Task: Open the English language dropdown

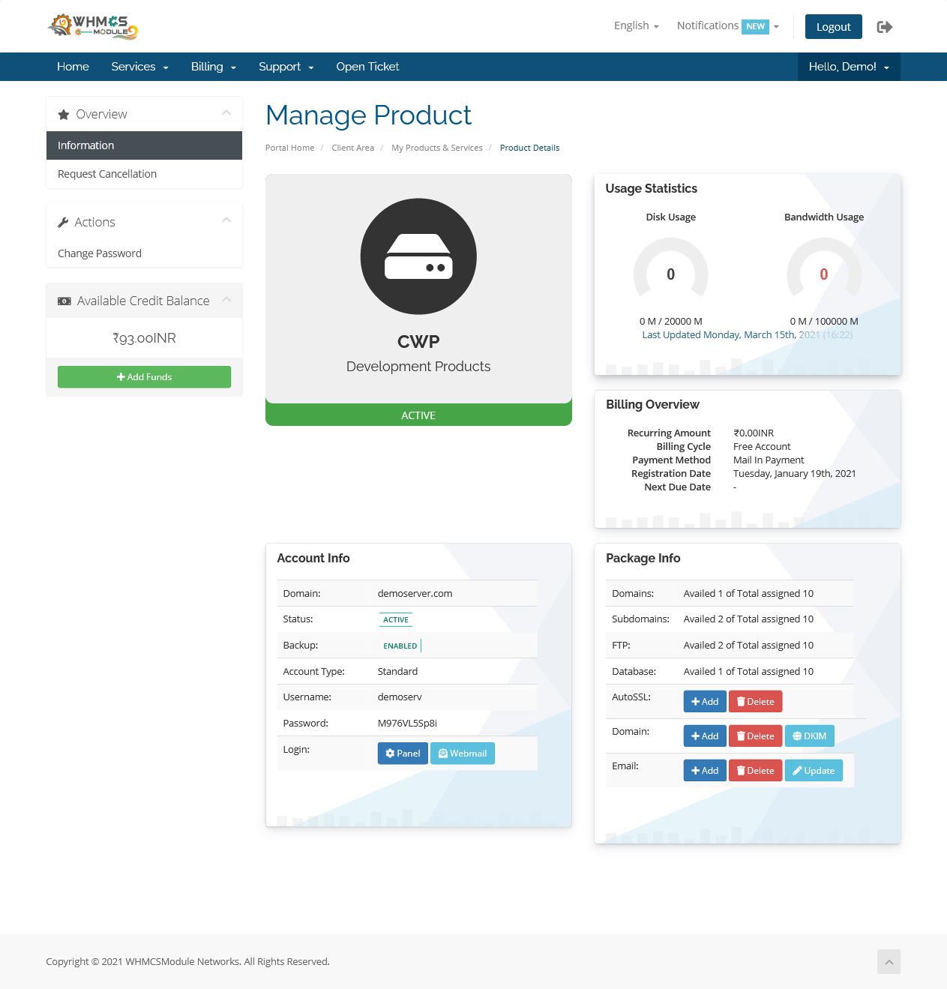Action: (637, 25)
